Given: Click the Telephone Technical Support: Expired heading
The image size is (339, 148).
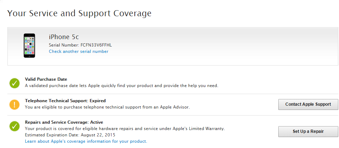Looking at the screenshot, I should (x=65, y=101).
